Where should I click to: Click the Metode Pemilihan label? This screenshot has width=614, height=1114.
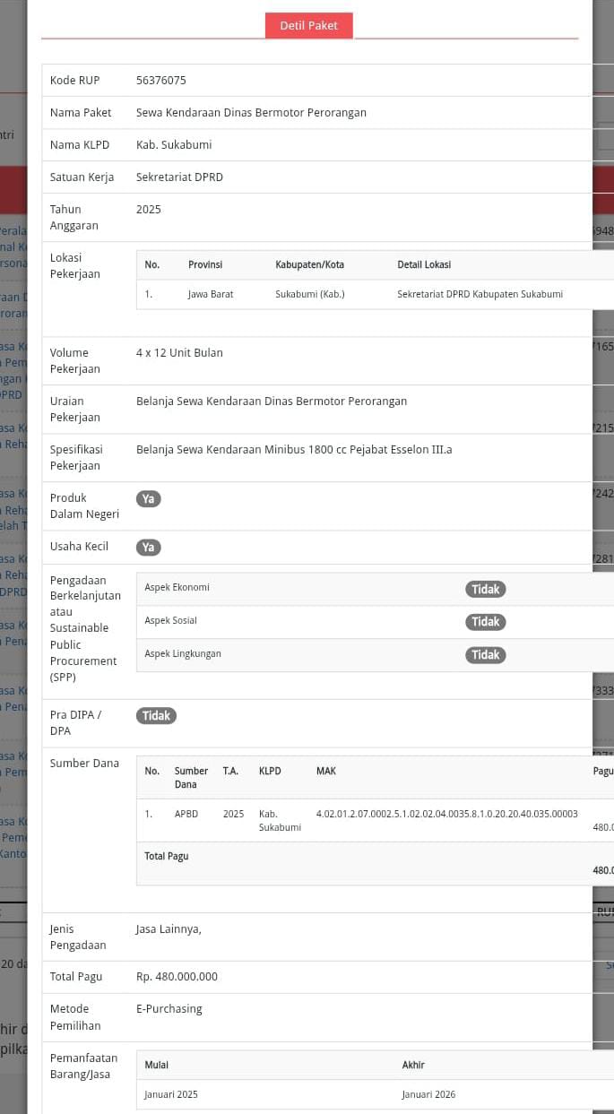pos(75,1017)
